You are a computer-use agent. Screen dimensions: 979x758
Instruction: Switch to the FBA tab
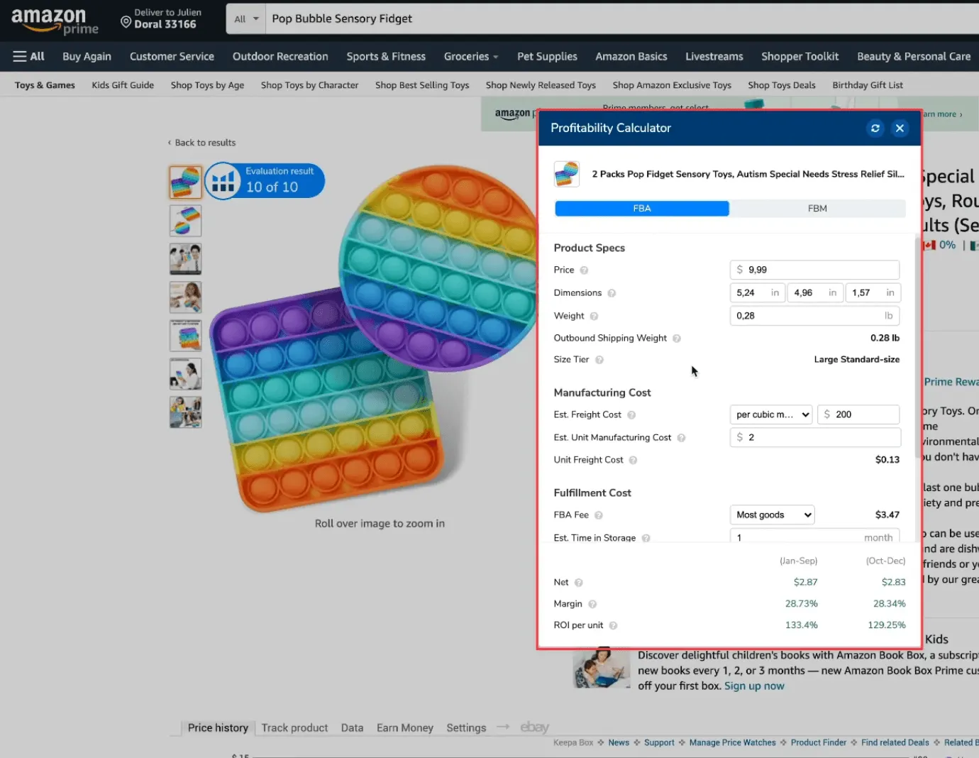(x=642, y=209)
